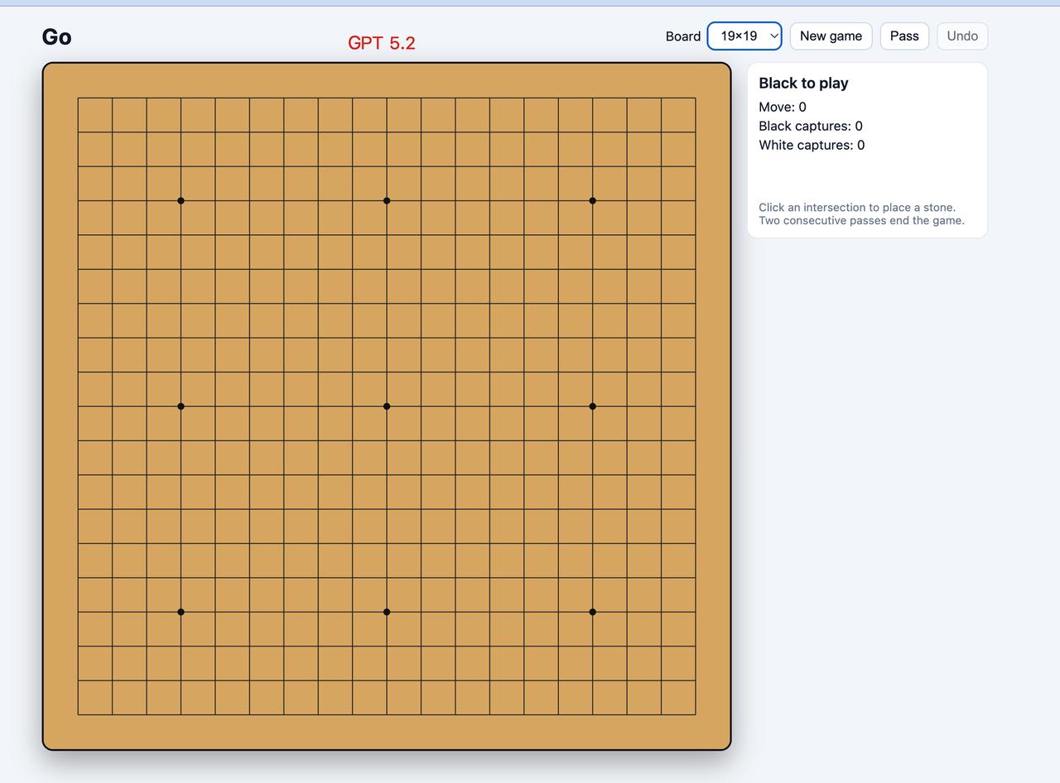
Task: Place a stone on the grid's top-right corner intersection
Action: coord(696,98)
